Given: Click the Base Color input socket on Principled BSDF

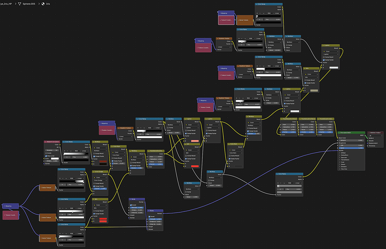Looking at the screenshot, I should tap(337, 138).
